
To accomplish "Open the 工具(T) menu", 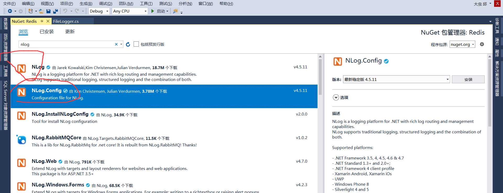I will pos(146,4).
